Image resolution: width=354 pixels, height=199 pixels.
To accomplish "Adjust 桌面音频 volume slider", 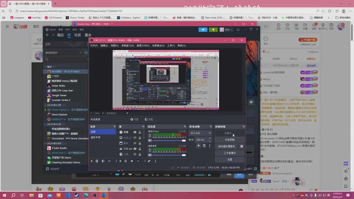I will [169, 155].
